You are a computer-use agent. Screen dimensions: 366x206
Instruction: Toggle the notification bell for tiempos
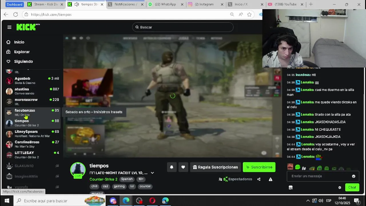tap(172, 167)
